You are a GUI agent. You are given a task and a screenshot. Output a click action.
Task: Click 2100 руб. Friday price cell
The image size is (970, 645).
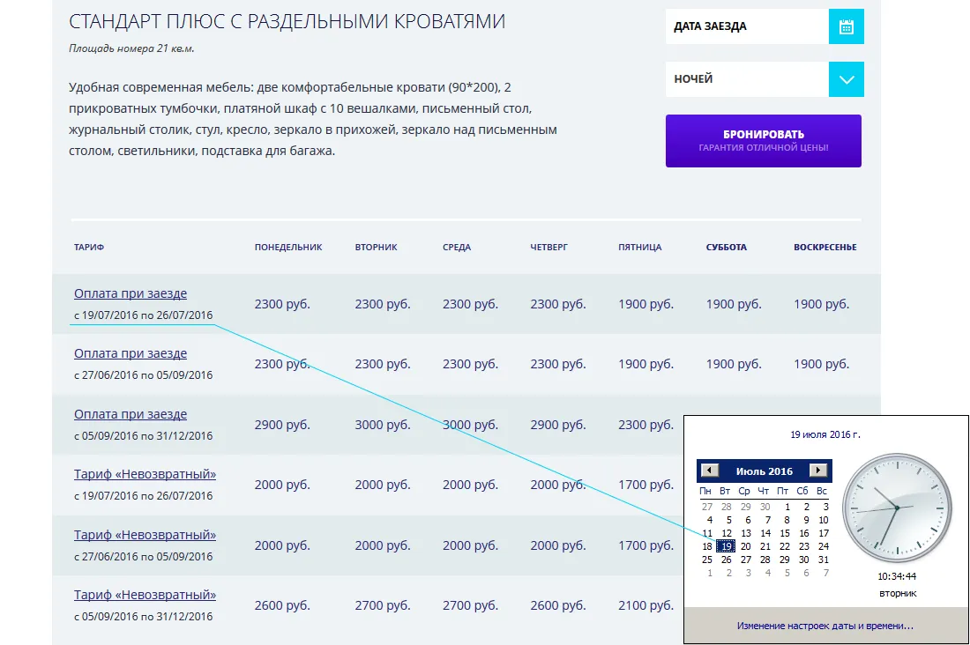pyautogui.click(x=645, y=605)
